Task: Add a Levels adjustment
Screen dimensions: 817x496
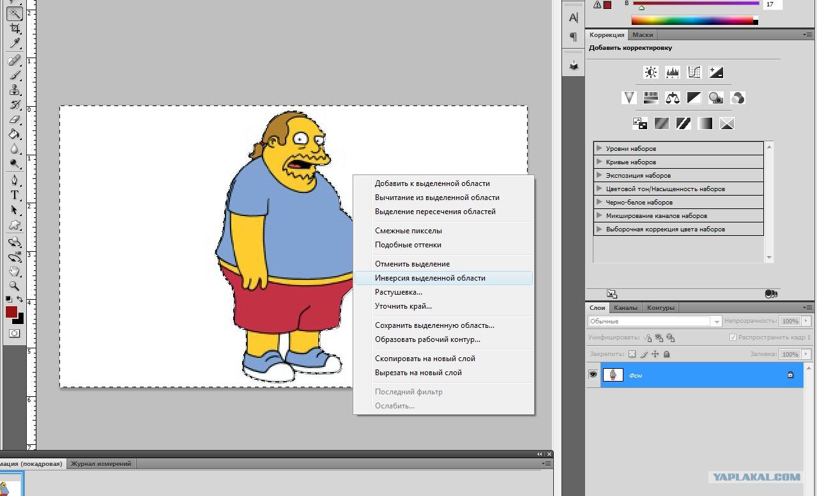Action: [x=673, y=72]
